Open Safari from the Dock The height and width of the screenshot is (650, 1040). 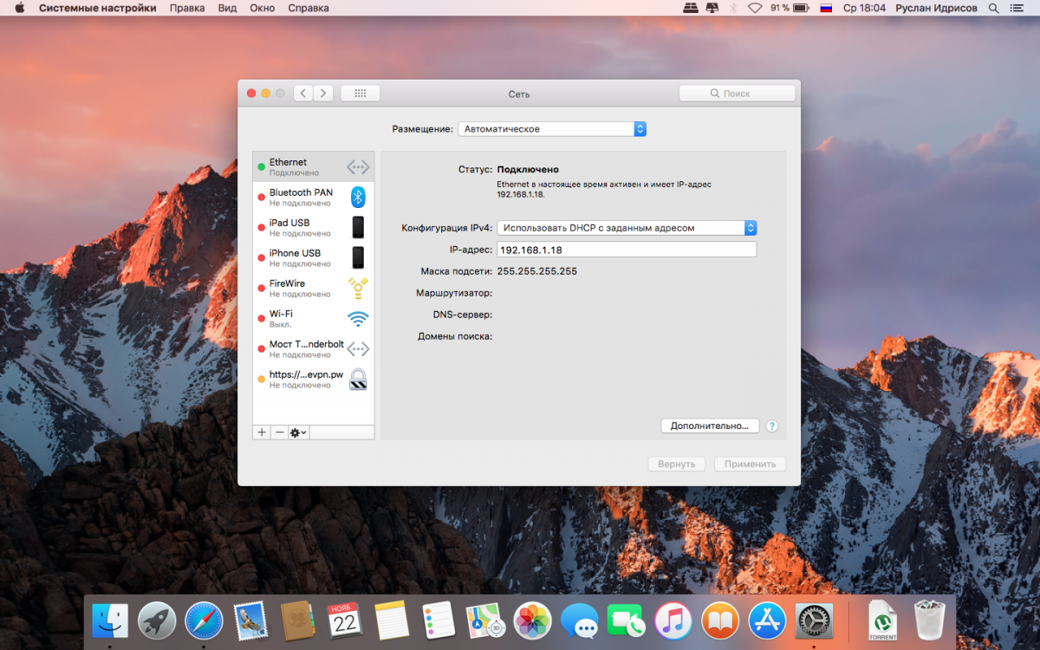click(204, 621)
